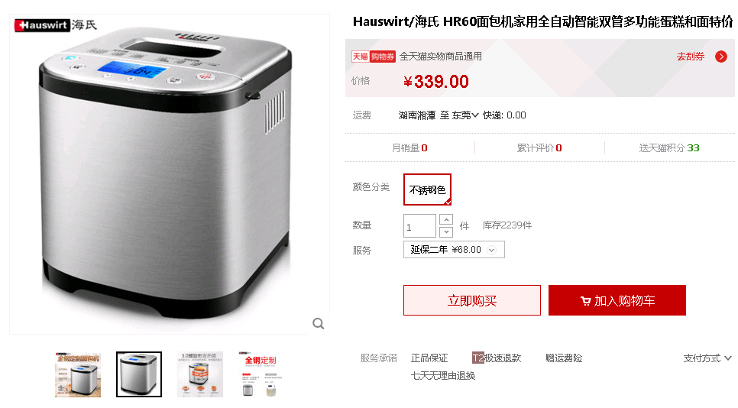Click the Hauswirt brand logo
Image resolution: width=738 pixels, height=408 pixels.
[56, 25]
